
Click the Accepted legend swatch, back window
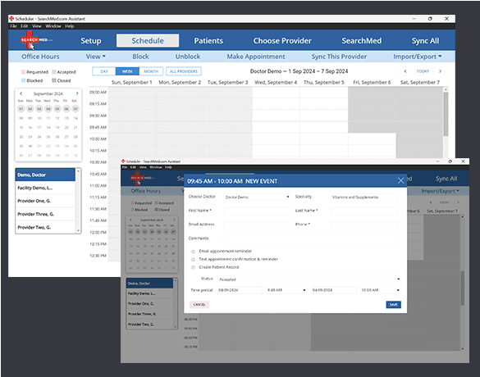pyautogui.click(x=54, y=72)
